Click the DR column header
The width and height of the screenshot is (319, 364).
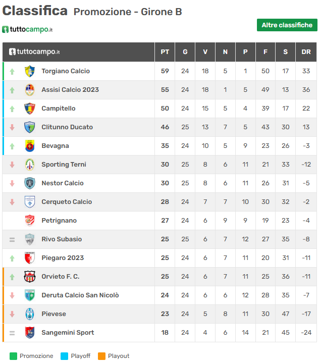(x=306, y=52)
